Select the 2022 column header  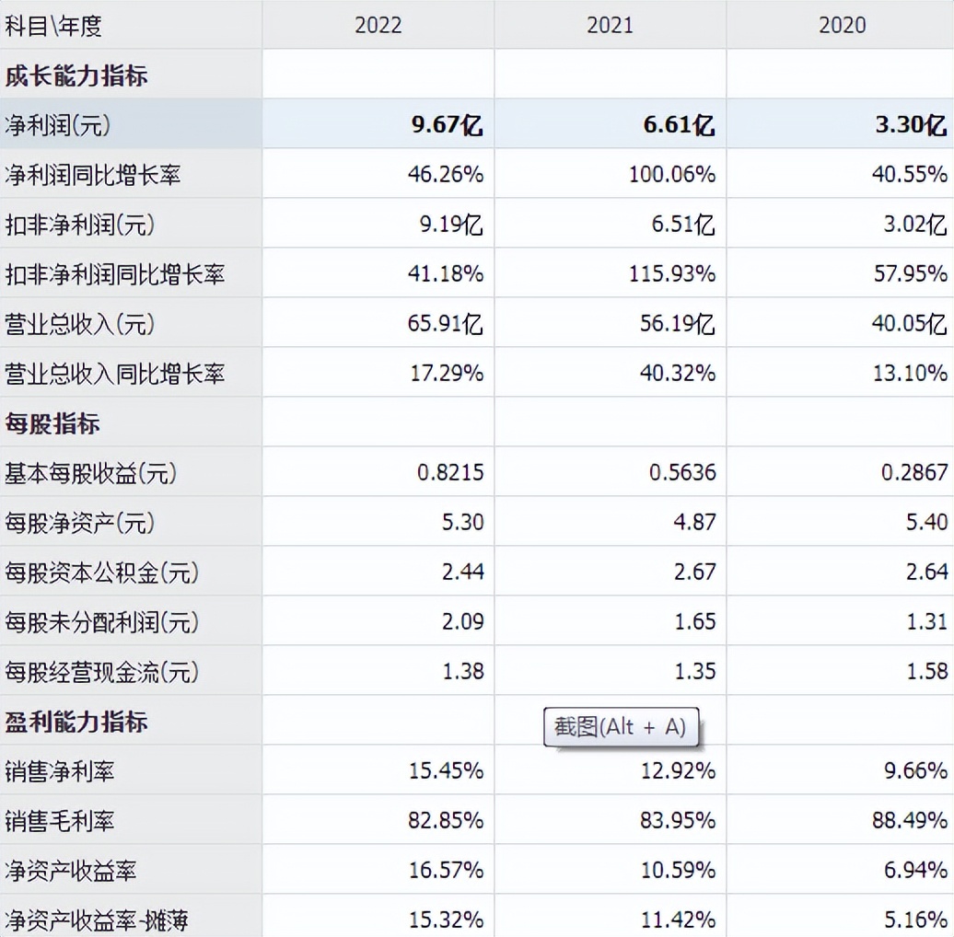378,25
